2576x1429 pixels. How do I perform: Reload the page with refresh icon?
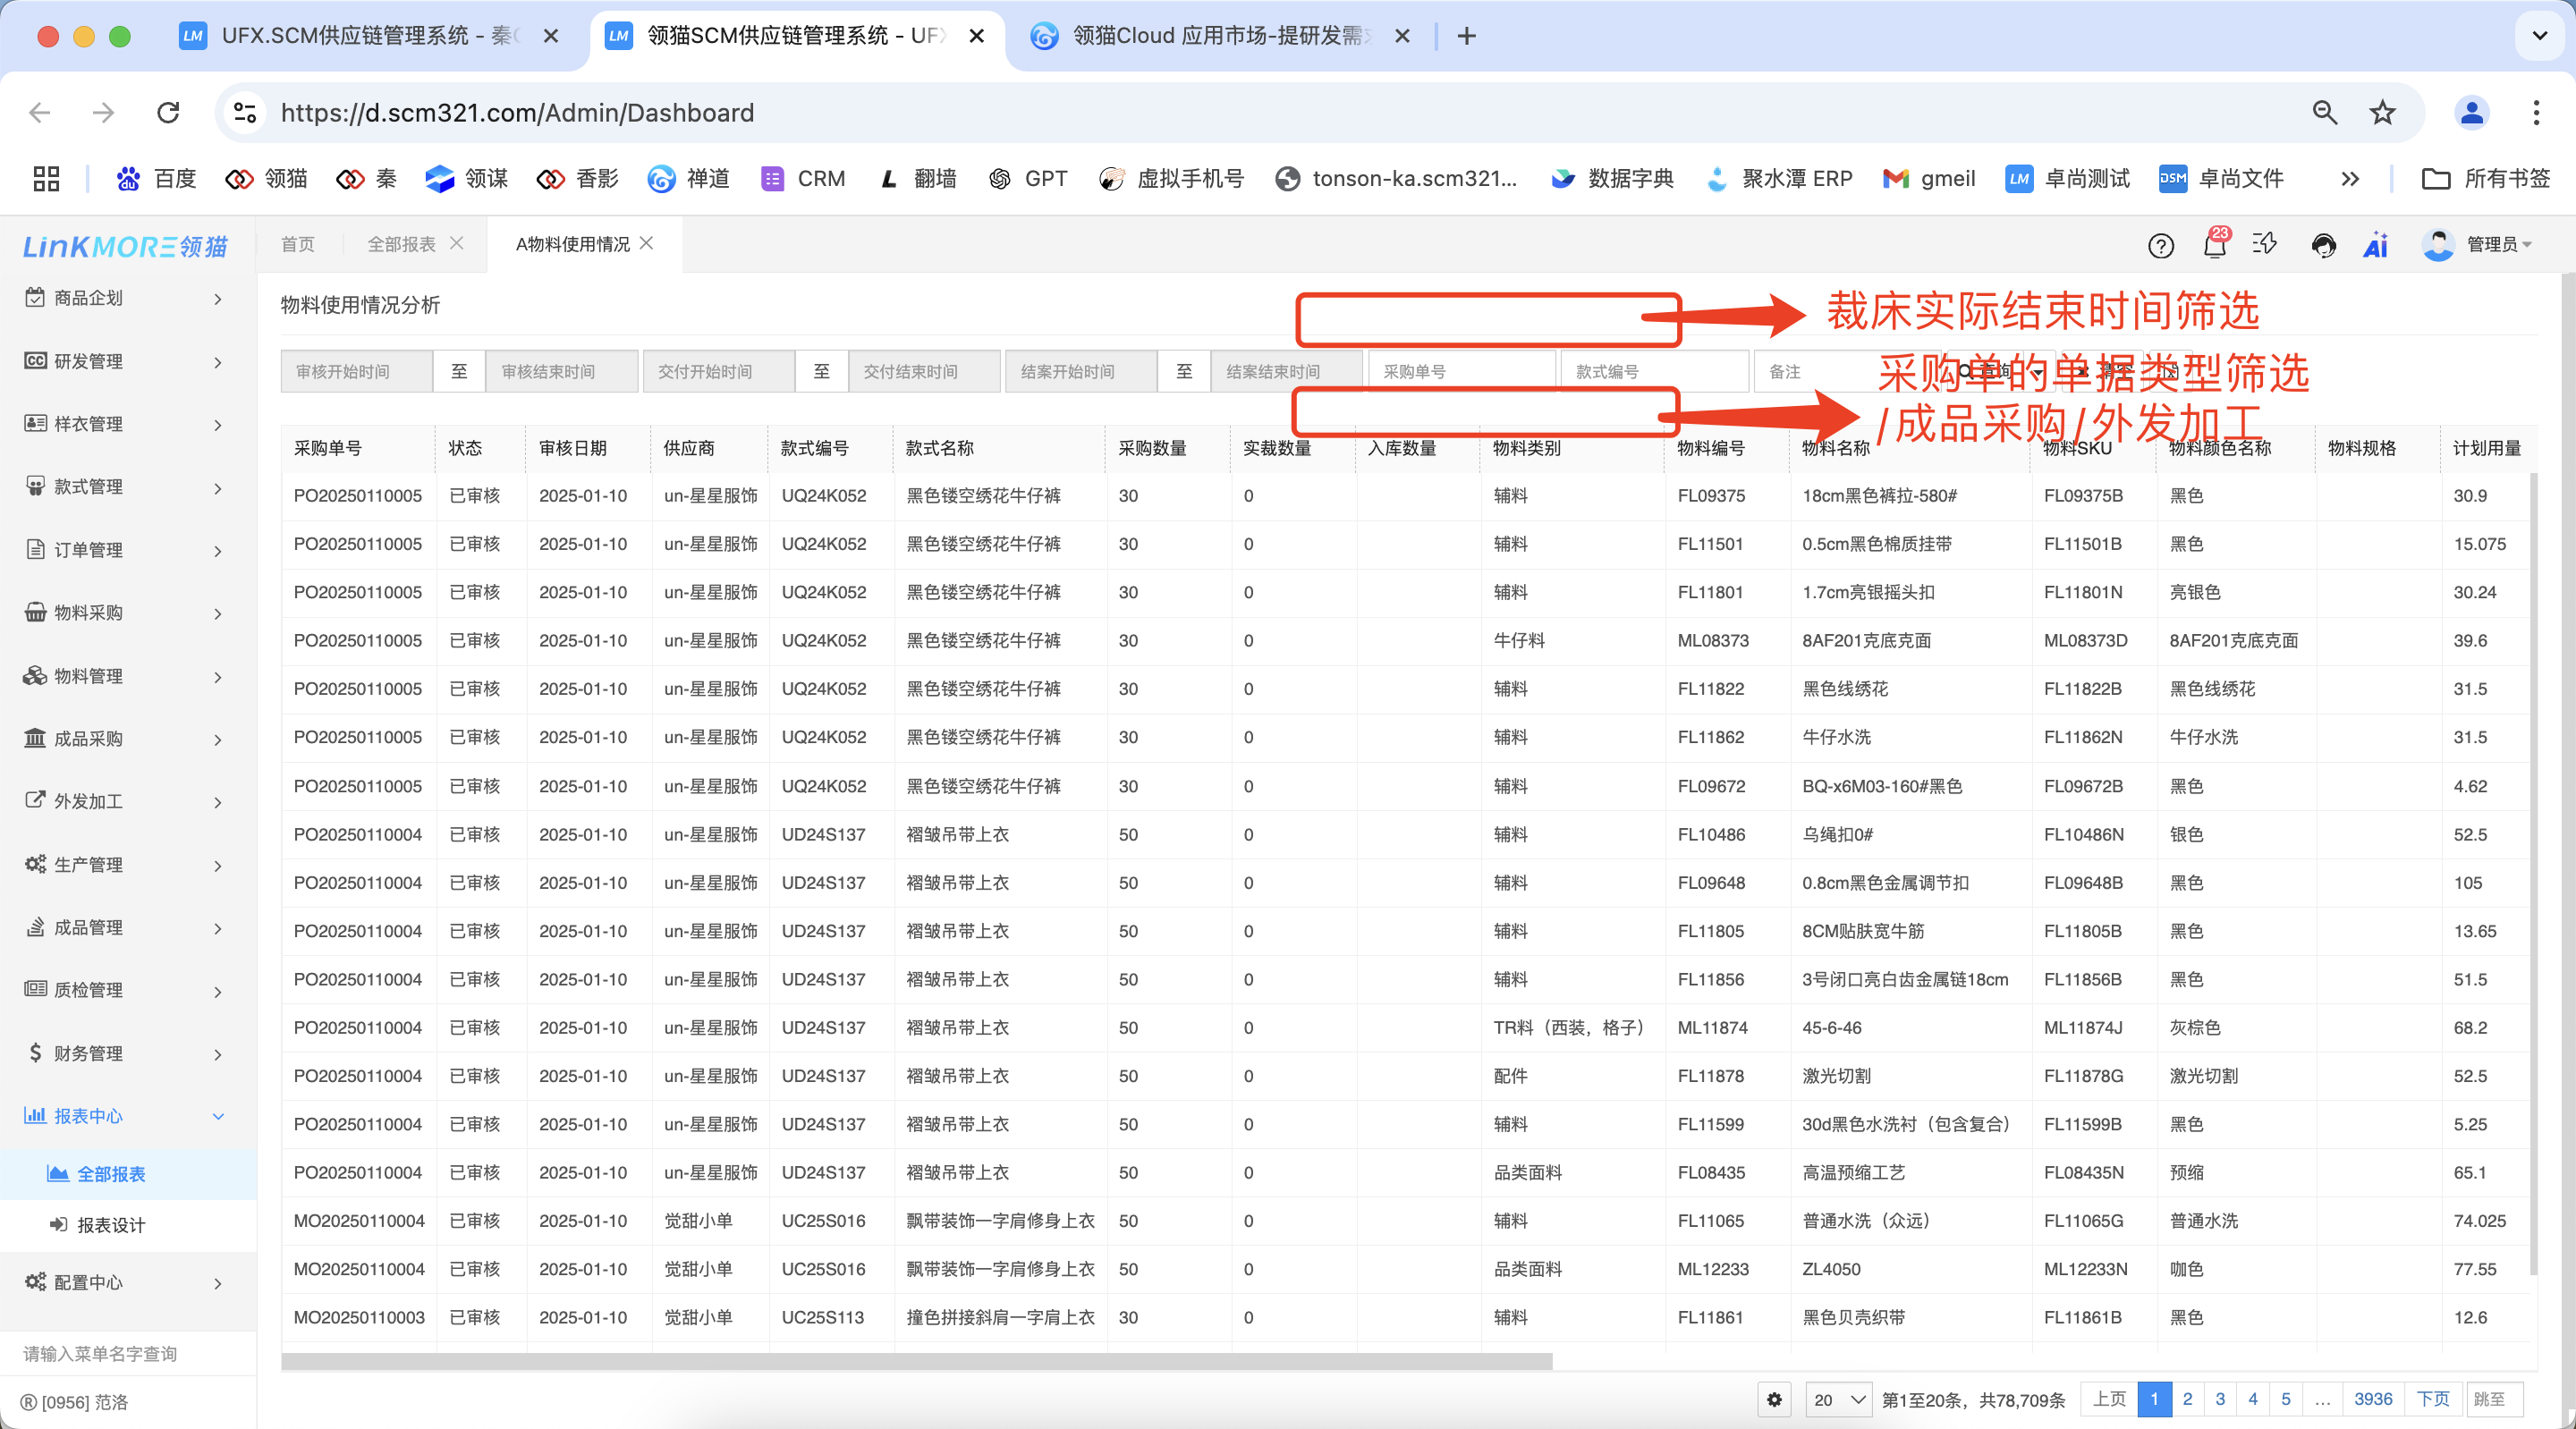[168, 113]
